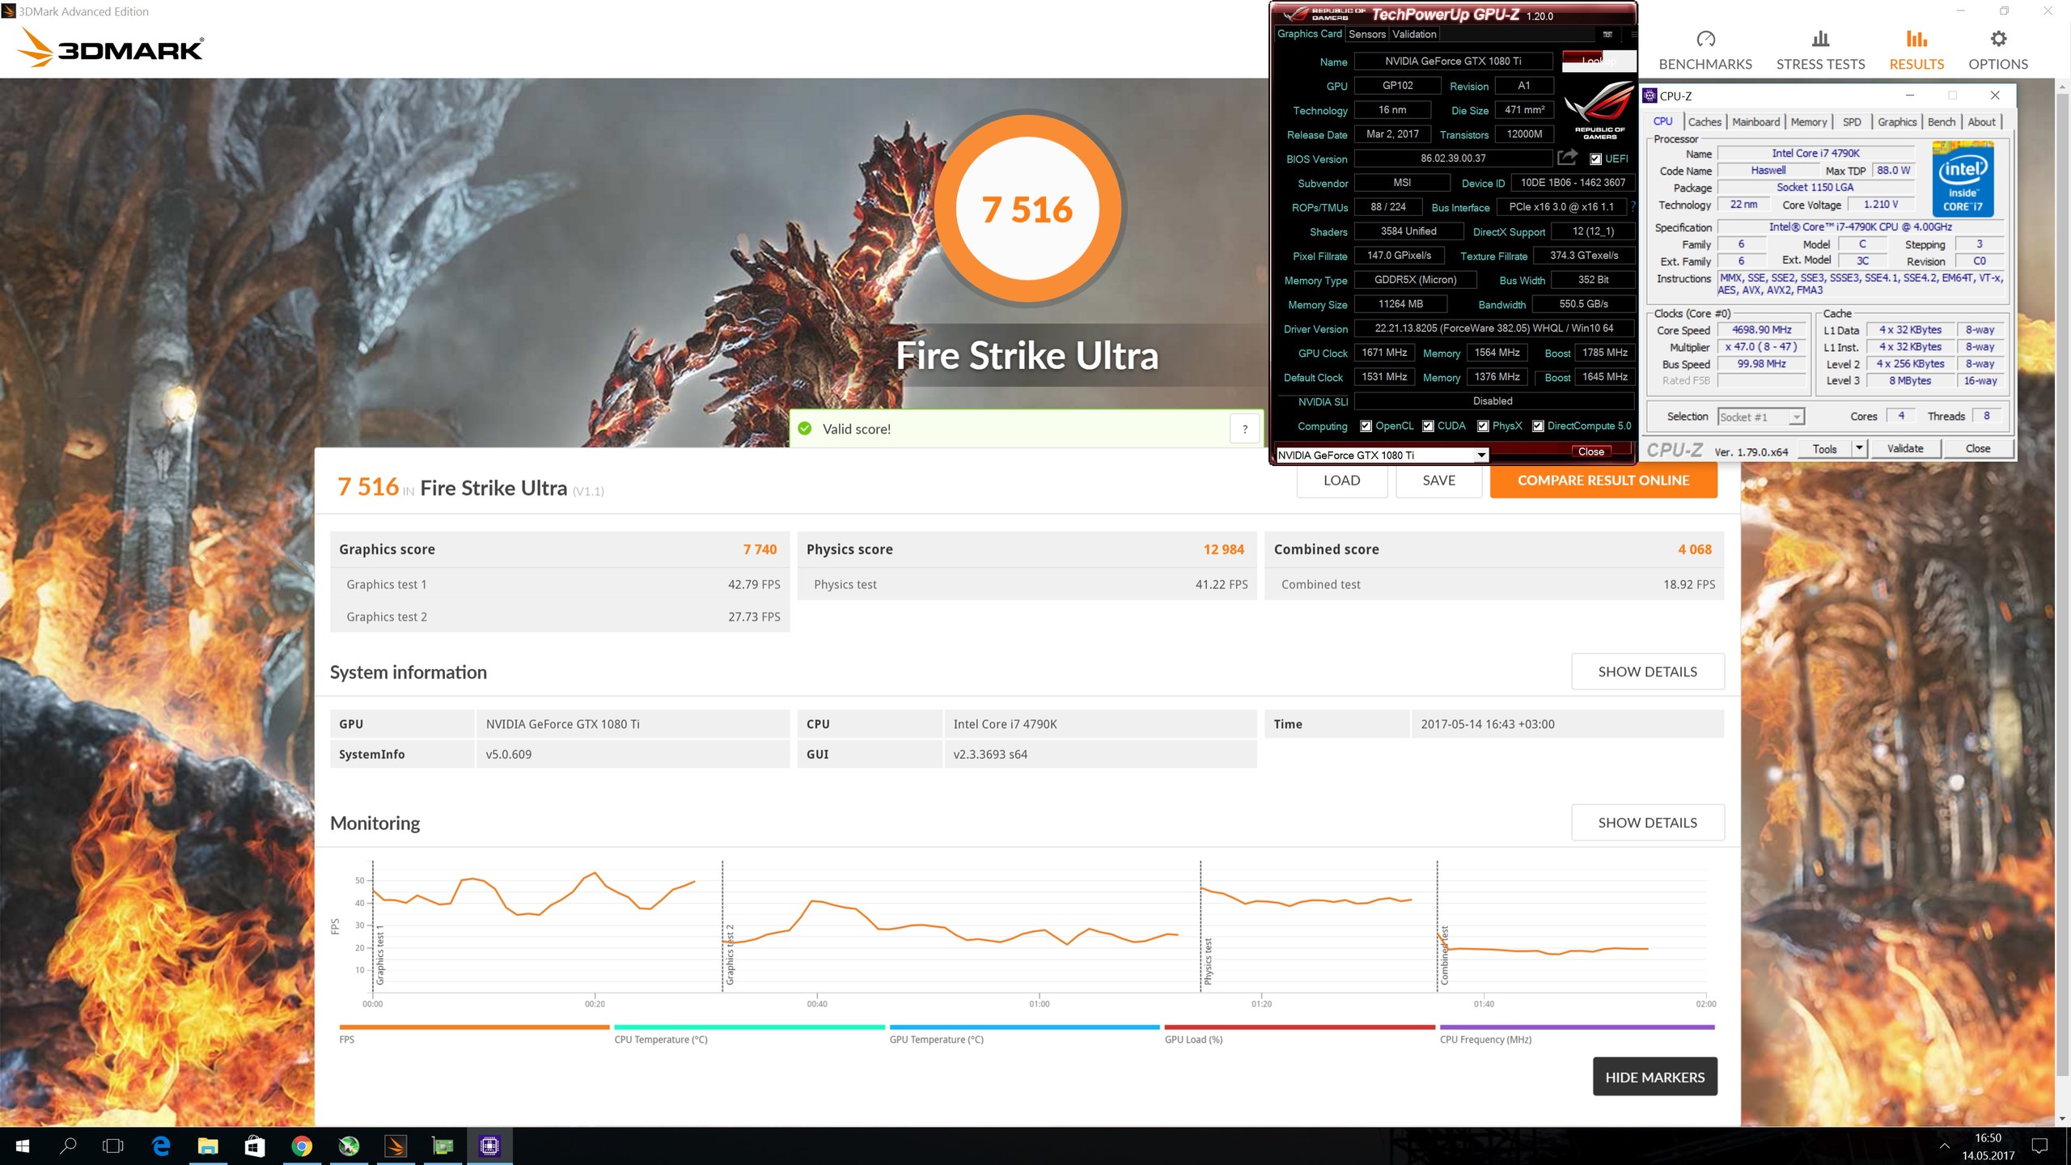Viewport: 2071px width, 1165px height.
Task: Open Task View on taskbar
Action: point(114,1146)
